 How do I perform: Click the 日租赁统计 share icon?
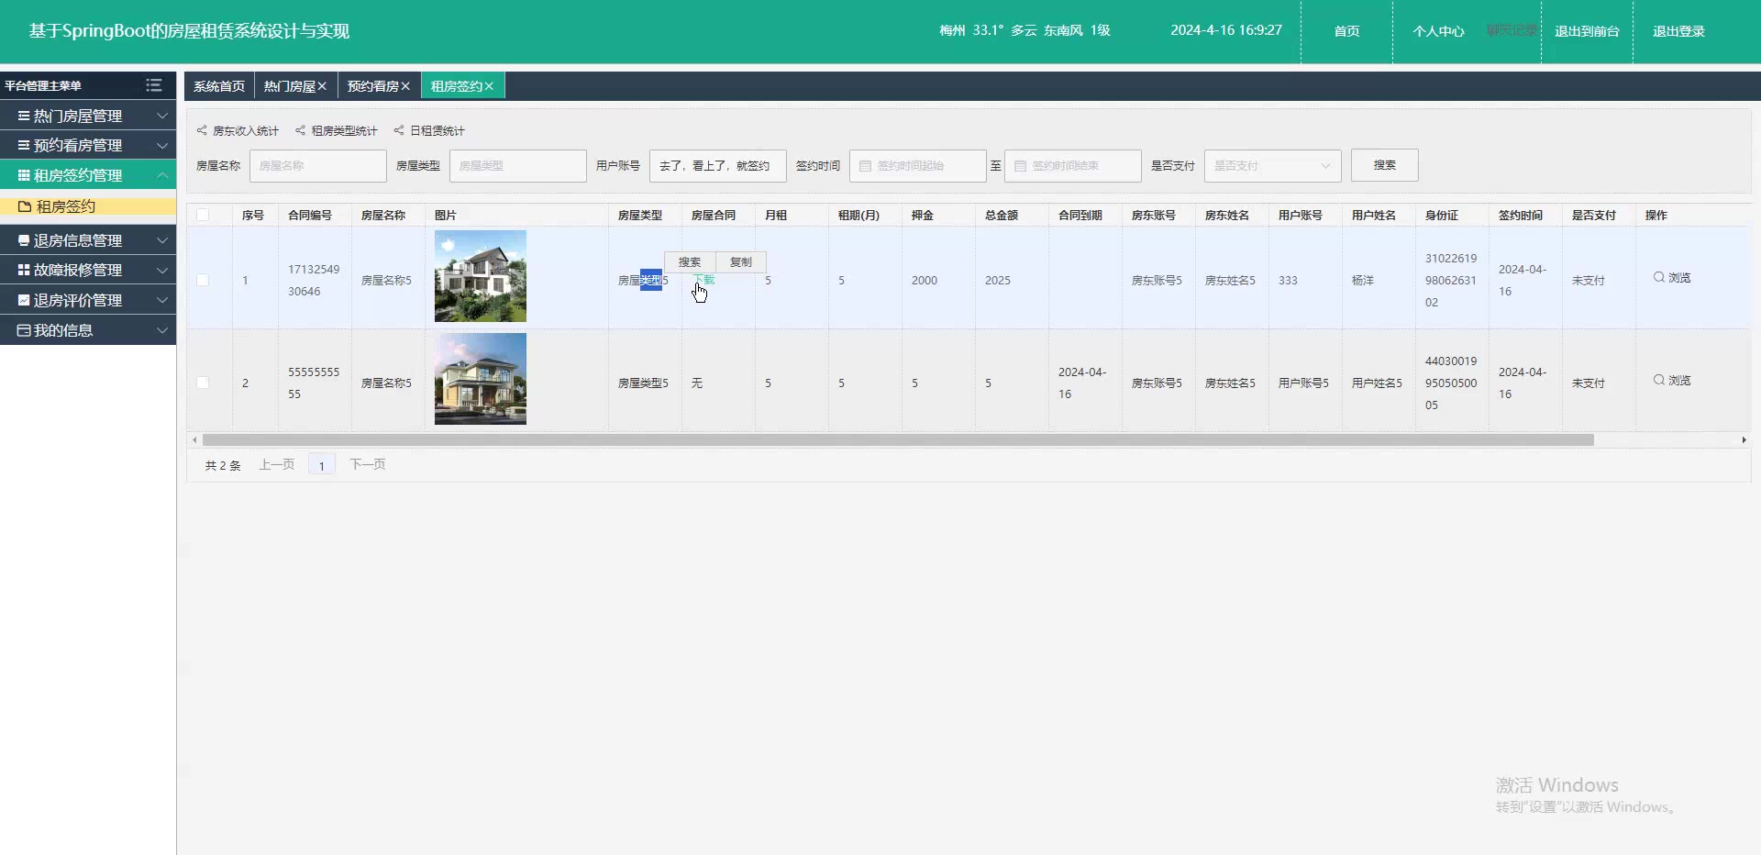[x=399, y=130]
